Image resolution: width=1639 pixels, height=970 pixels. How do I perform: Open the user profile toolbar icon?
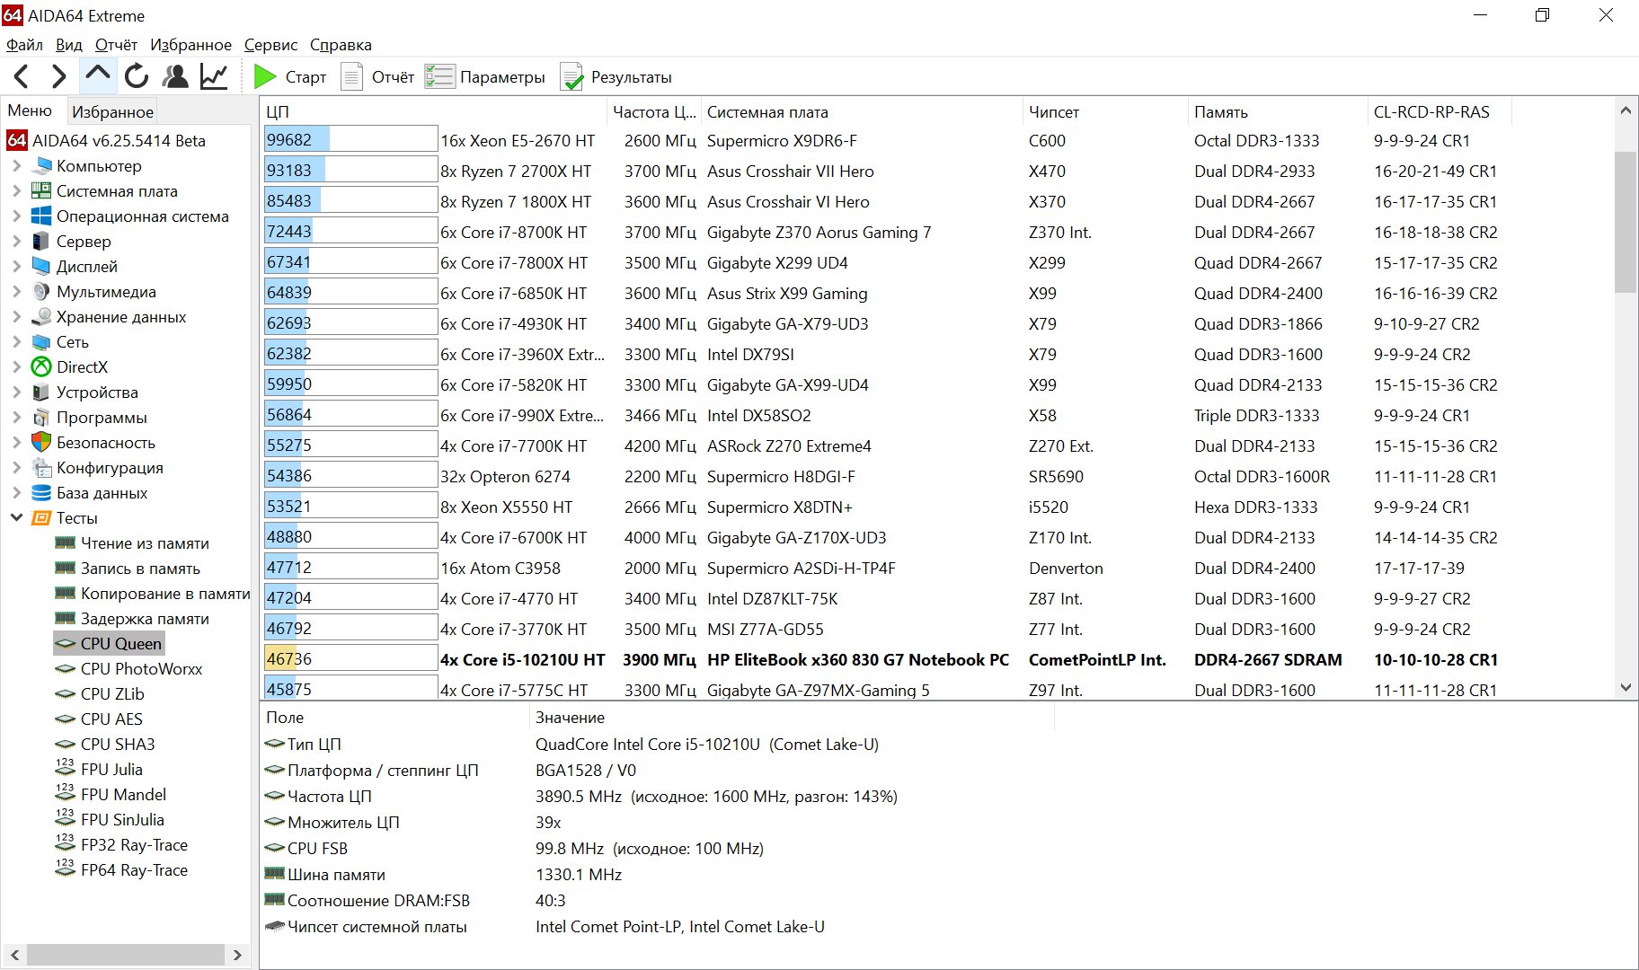click(175, 77)
